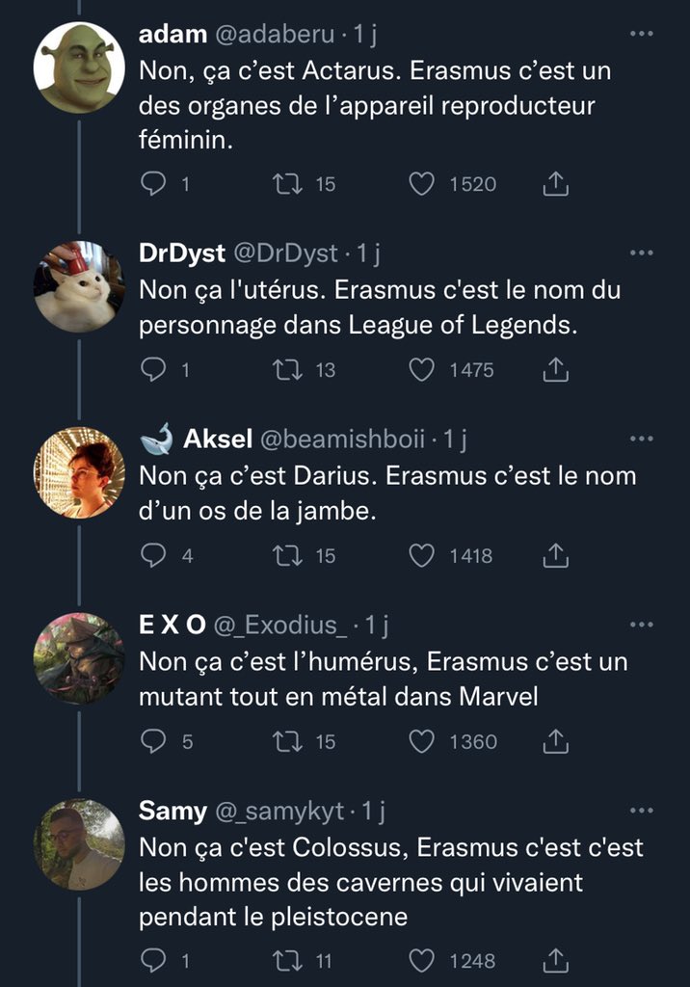This screenshot has height=987, width=690.
Task: Like adam's tweet with 1520 likes
Action: click(422, 183)
